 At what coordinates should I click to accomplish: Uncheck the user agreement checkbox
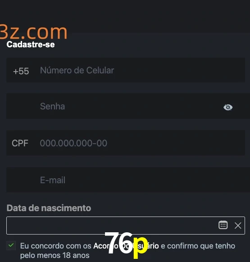[11, 245]
